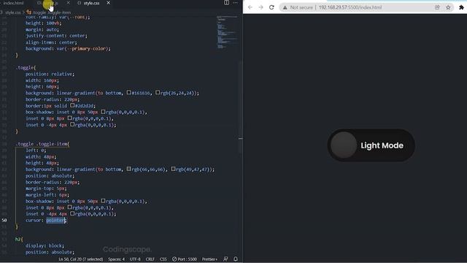
Task: Click the .toggle .toggle-item{ selector line
Action: coord(42,144)
